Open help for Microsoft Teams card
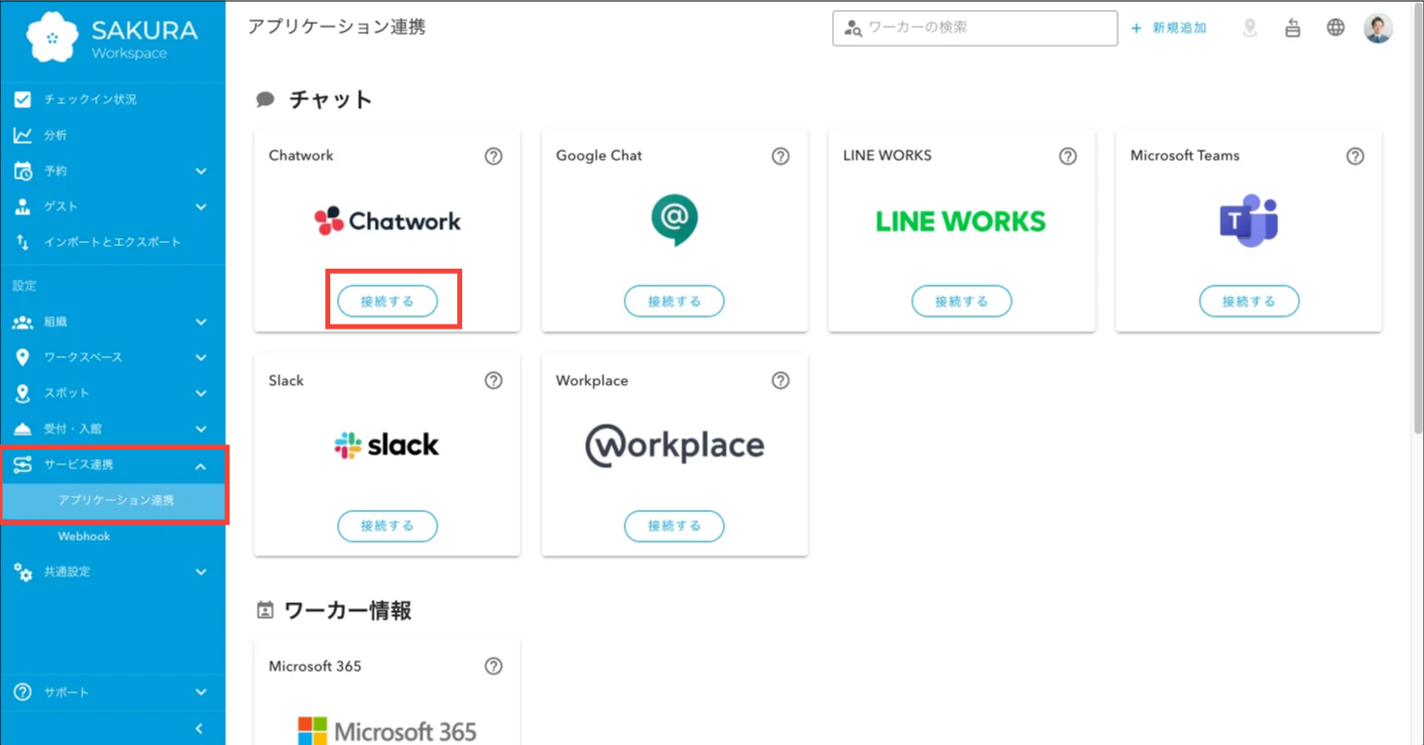 1356,156
